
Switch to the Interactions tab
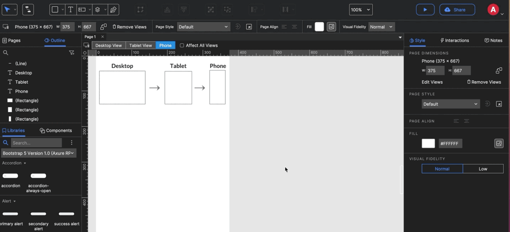(455, 40)
